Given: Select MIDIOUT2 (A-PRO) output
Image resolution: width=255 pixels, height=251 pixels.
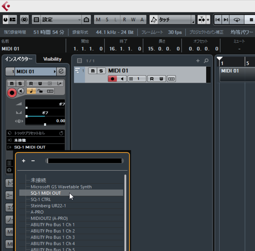Looking at the screenshot, I should [x=71, y=218].
